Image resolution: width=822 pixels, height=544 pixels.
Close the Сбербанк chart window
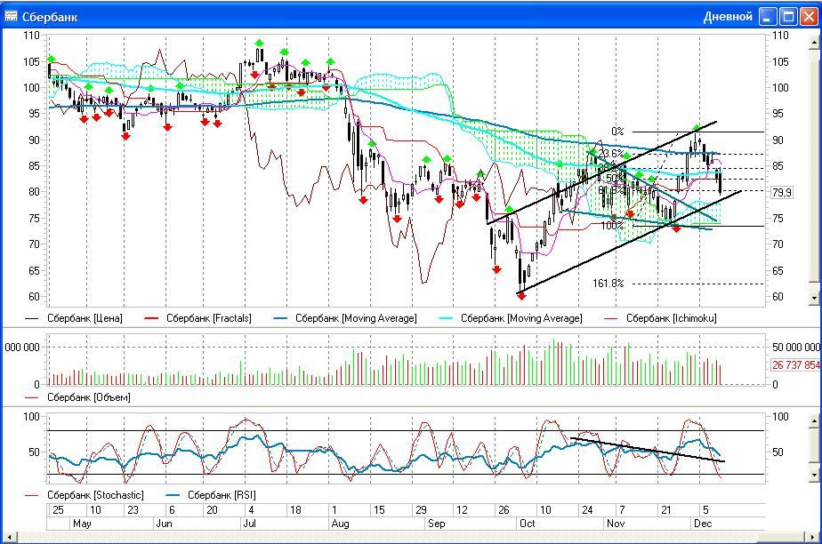(809, 17)
